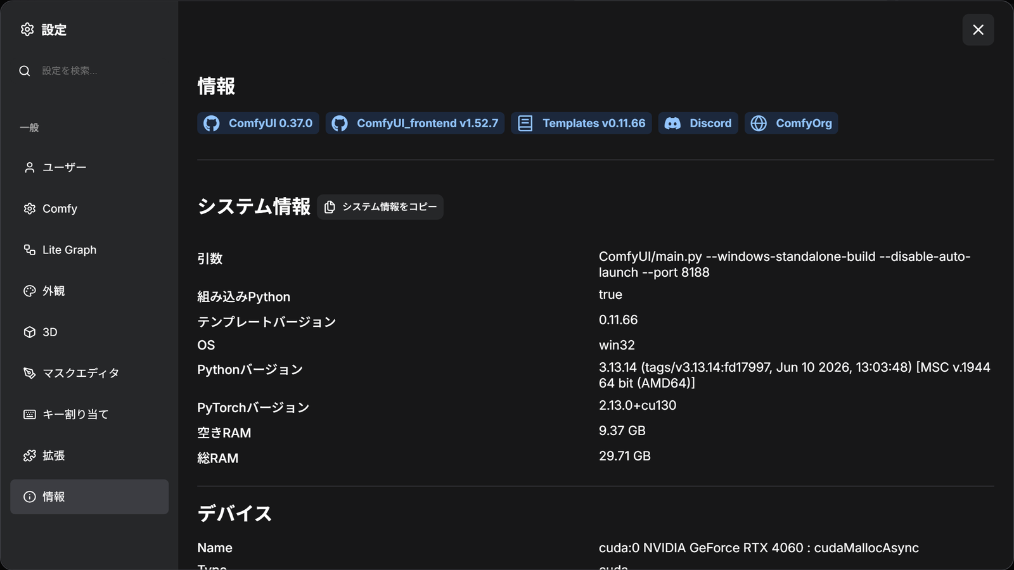Click the Templates v0.11.66 badge
Viewport: 1014px width, 570px height.
pyautogui.click(x=581, y=123)
